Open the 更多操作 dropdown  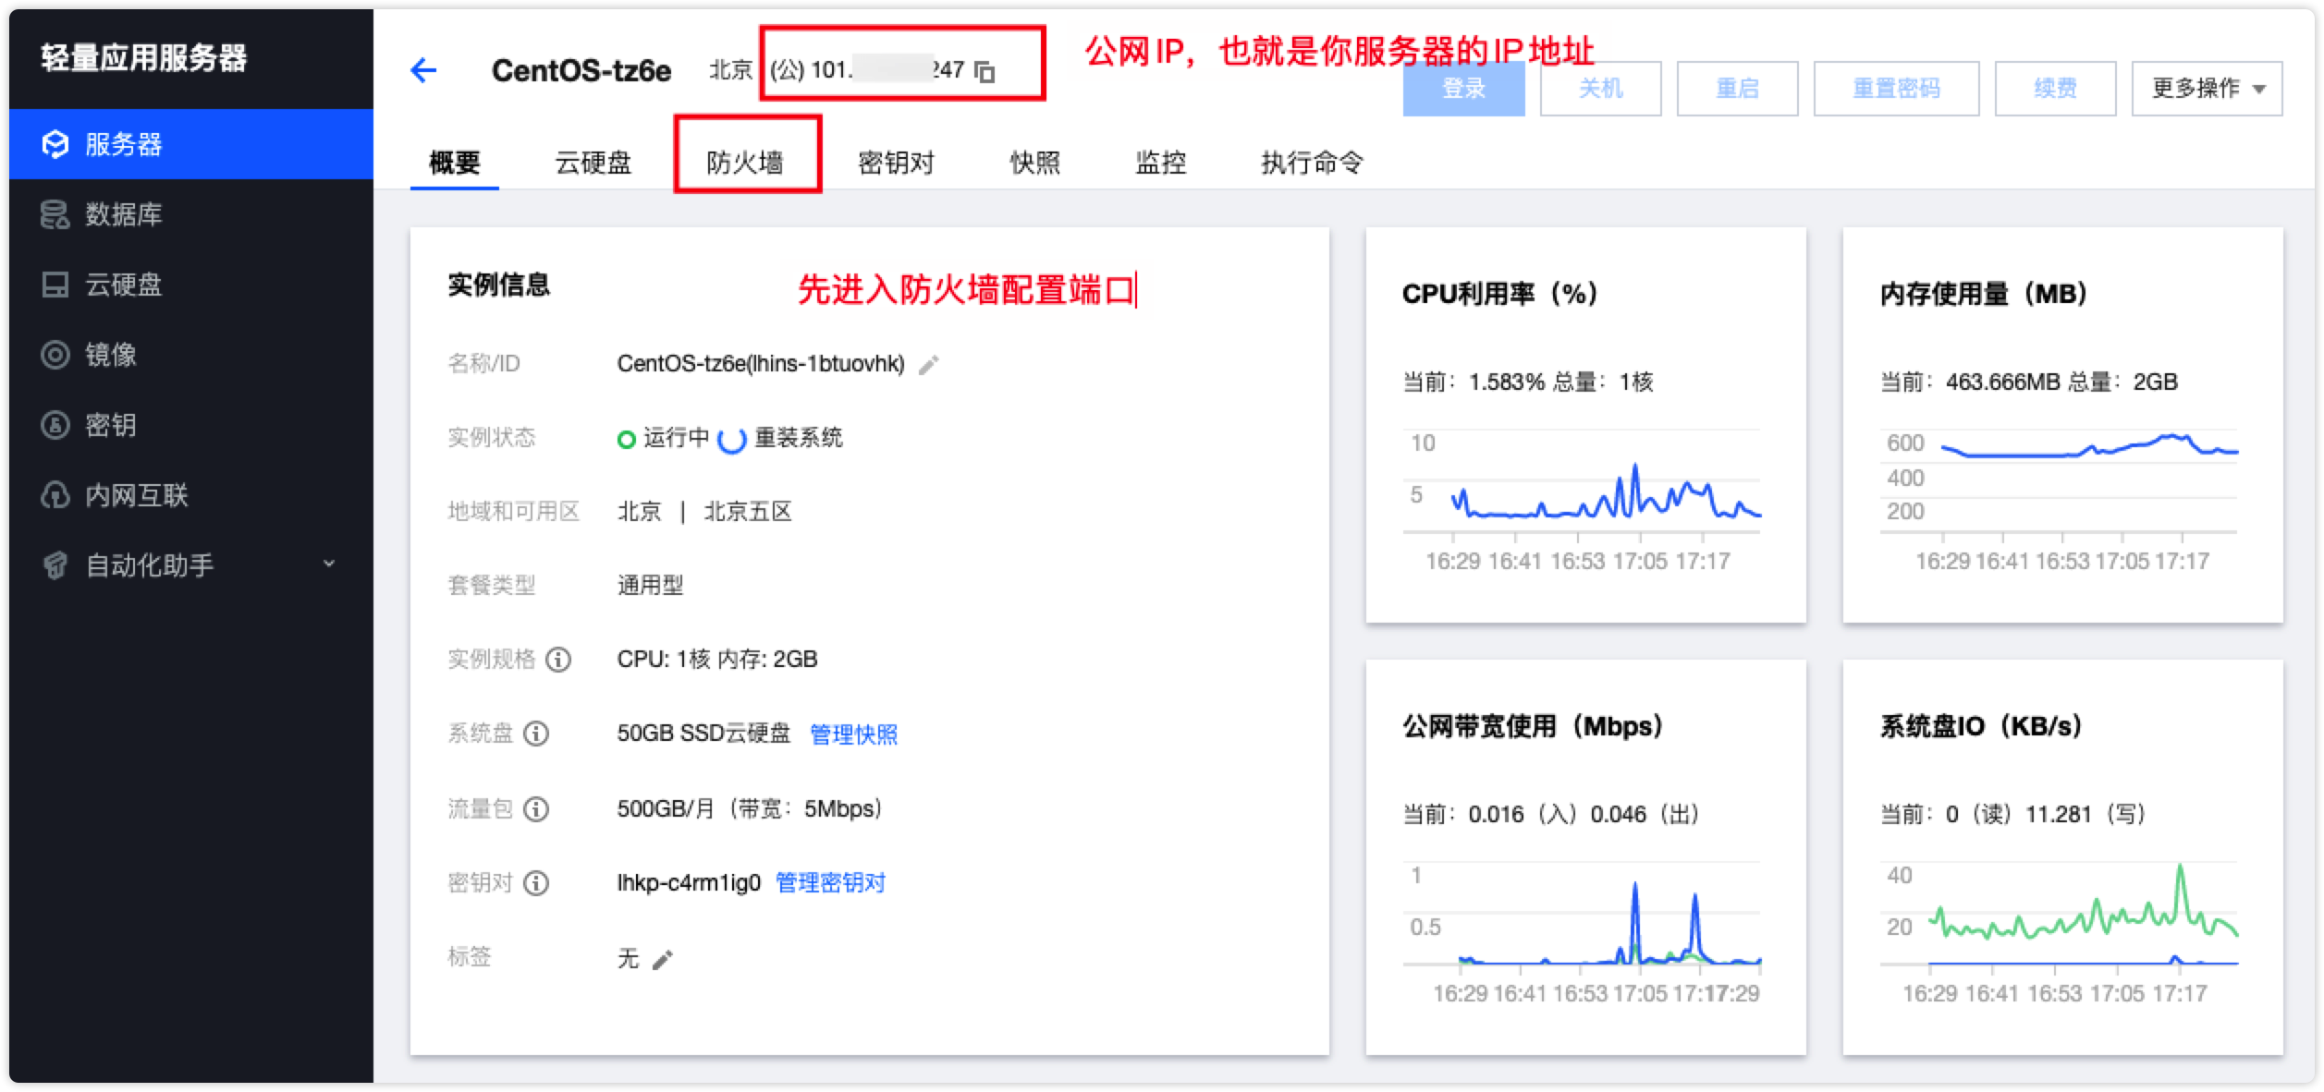pyautogui.click(x=2207, y=89)
